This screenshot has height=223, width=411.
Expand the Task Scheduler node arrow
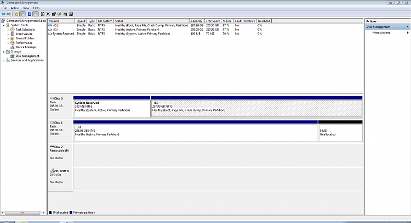(8, 30)
